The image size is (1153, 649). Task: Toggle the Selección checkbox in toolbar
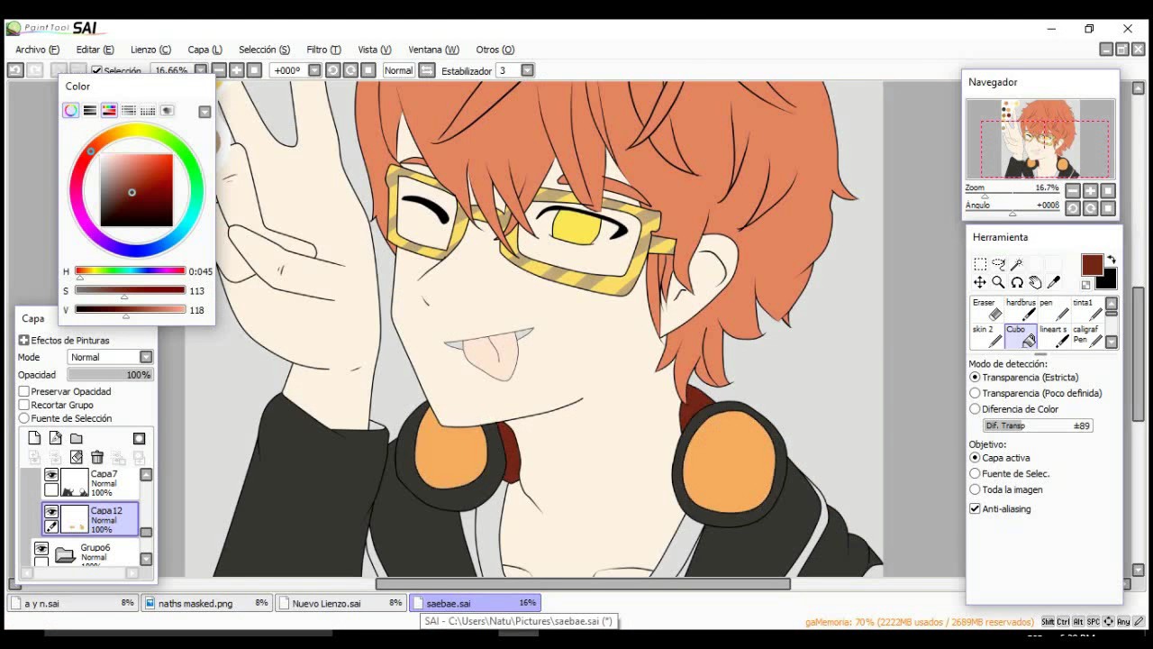[96, 70]
